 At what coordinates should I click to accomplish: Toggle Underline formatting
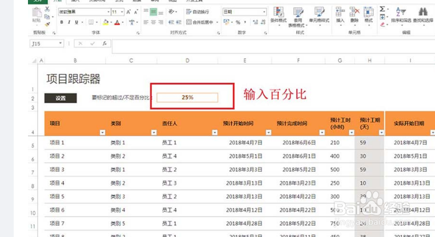pos(76,22)
